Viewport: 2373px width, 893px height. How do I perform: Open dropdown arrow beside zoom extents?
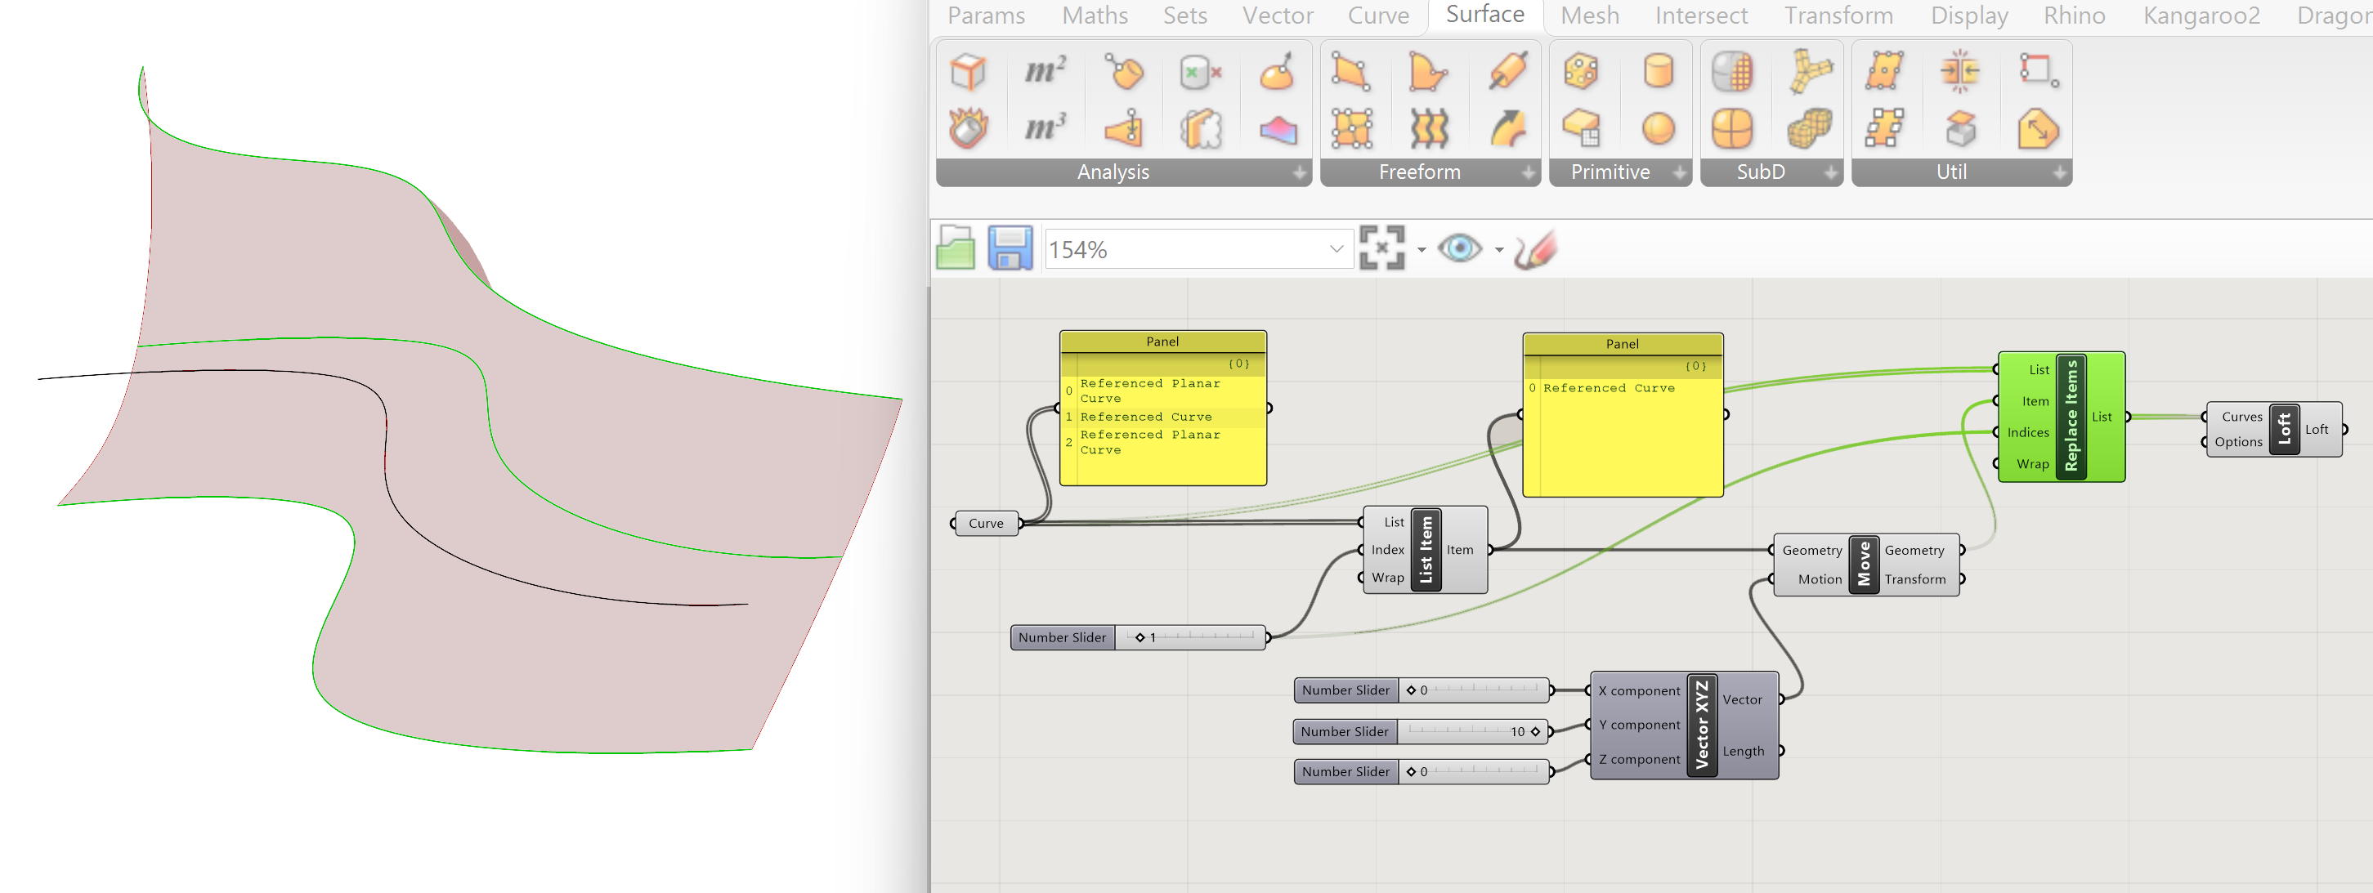[x=1422, y=250]
